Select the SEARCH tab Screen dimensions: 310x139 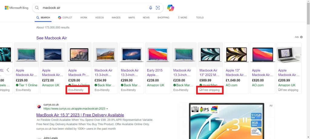click(x=43, y=17)
